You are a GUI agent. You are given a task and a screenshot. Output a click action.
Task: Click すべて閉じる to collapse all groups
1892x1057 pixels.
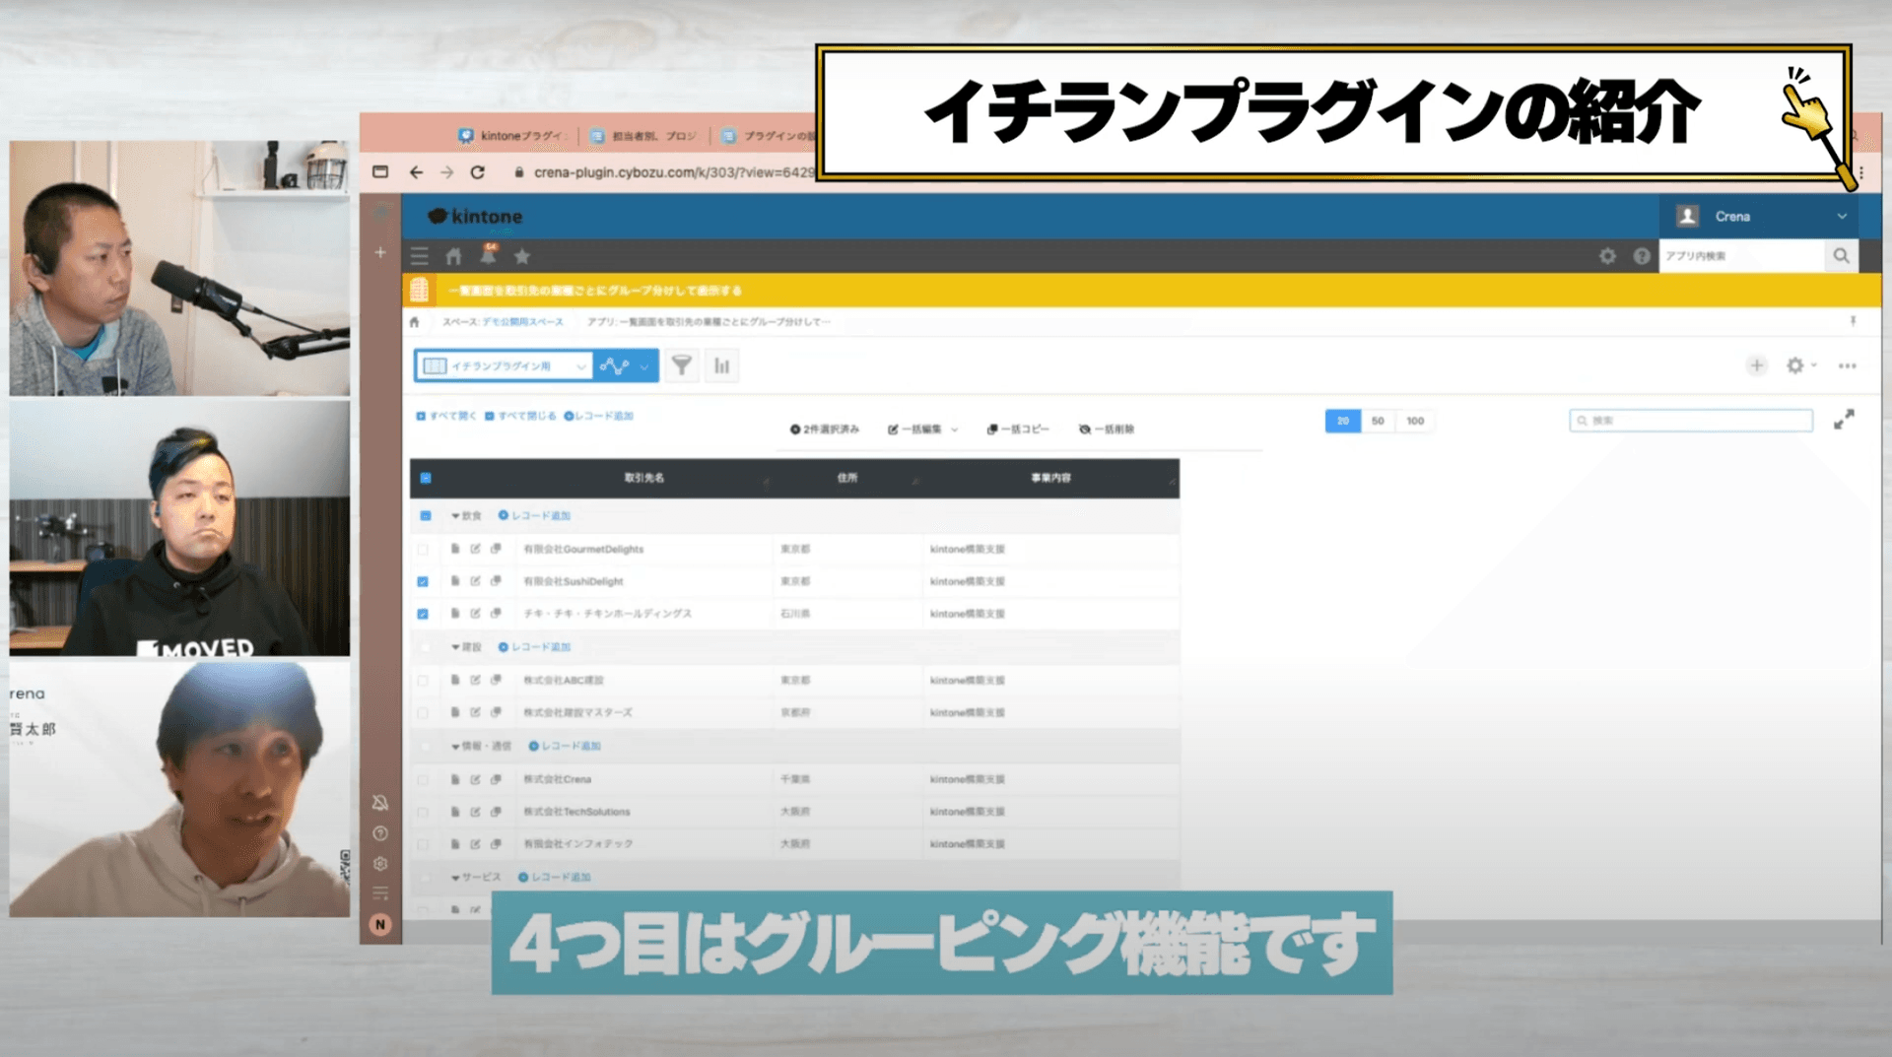tap(520, 416)
